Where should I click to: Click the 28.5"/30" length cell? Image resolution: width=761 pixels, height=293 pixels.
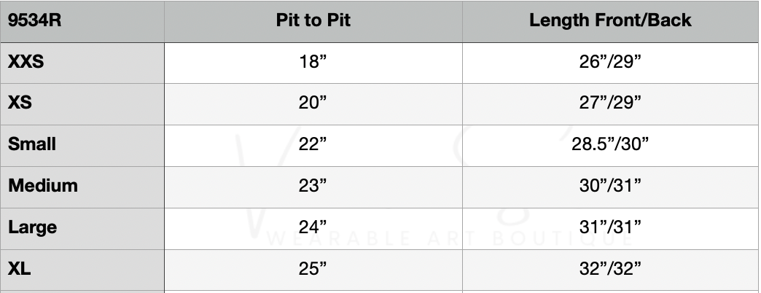tap(610, 144)
